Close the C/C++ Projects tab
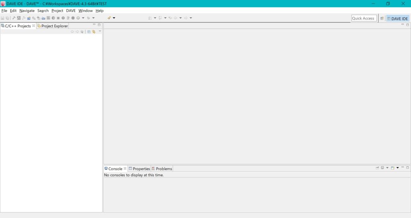This screenshot has height=218, width=411. coord(34,26)
